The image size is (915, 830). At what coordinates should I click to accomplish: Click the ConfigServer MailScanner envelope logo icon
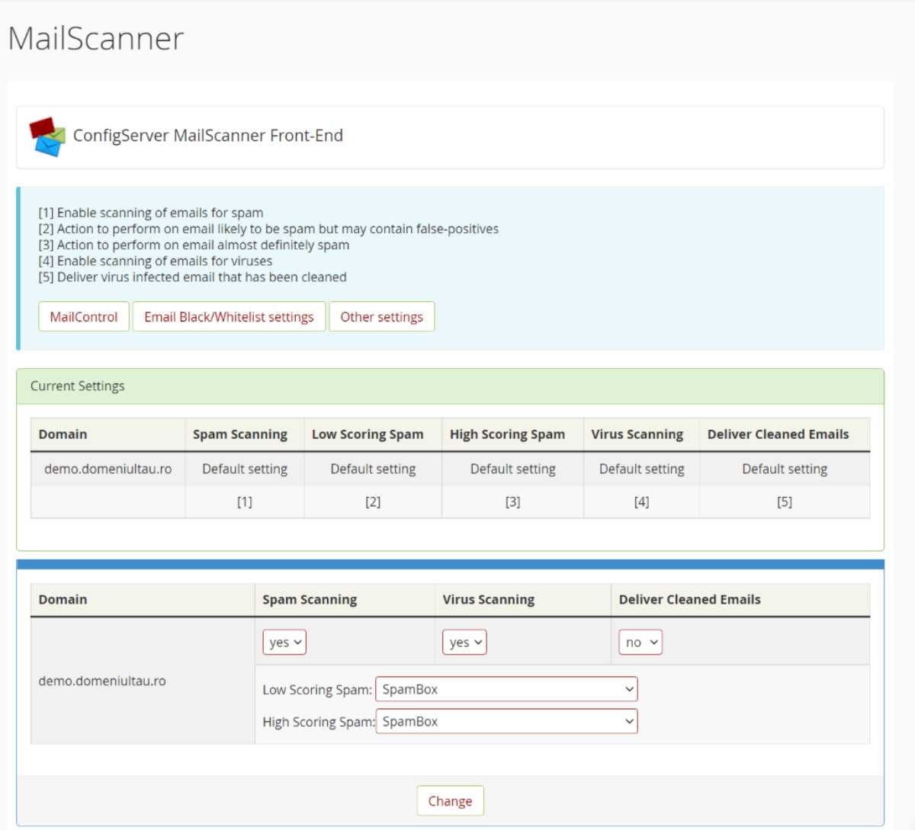47,136
